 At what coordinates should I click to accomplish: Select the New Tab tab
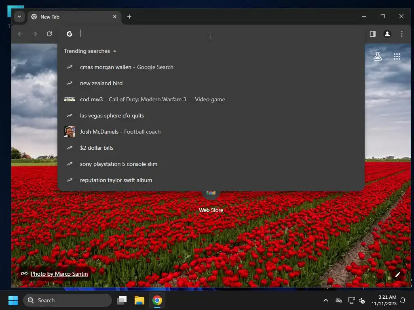pyautogui.click(x=74, y=17)
